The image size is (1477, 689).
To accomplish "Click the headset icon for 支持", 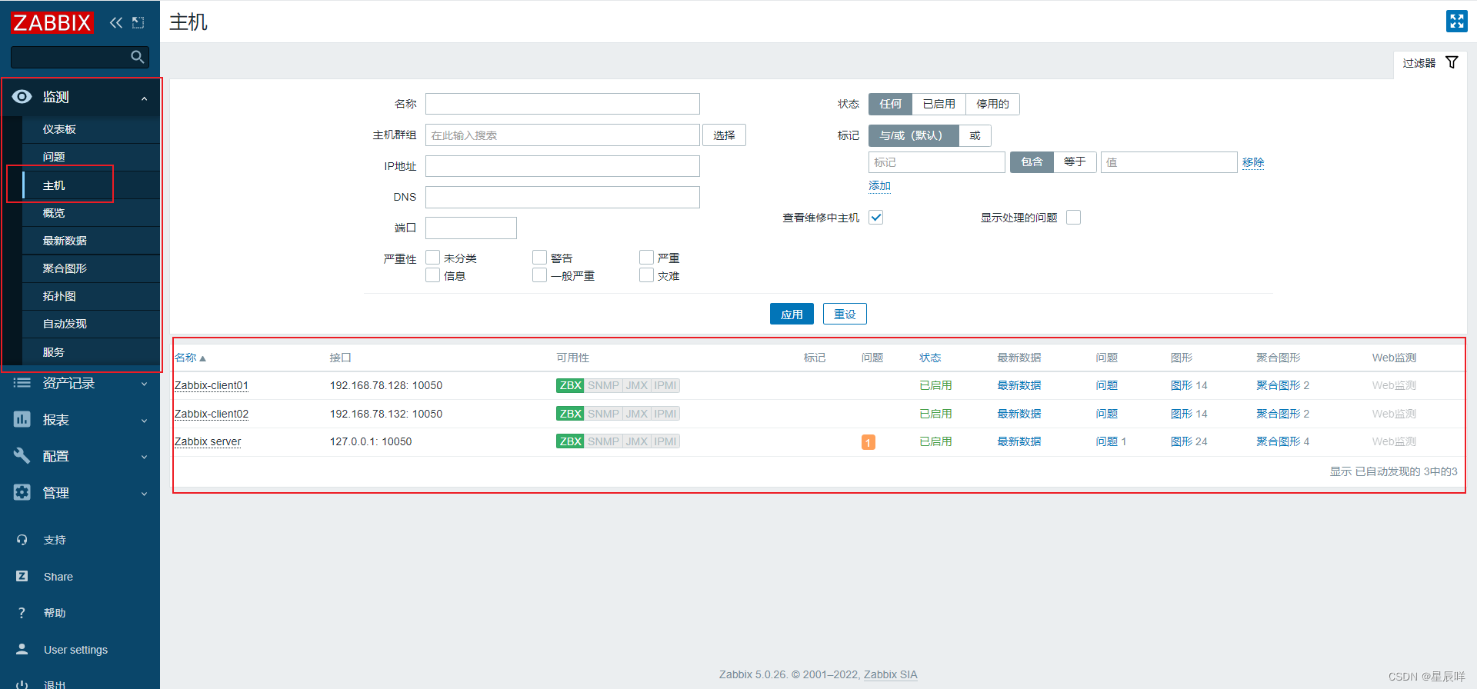I will [22, 540].
